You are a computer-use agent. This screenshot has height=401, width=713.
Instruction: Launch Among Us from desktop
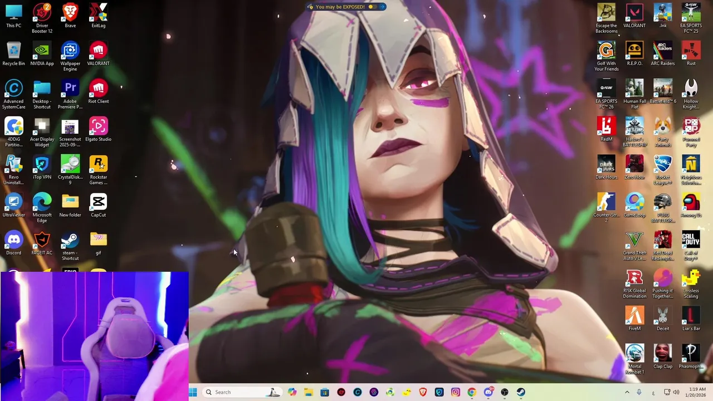coord(691,205)
